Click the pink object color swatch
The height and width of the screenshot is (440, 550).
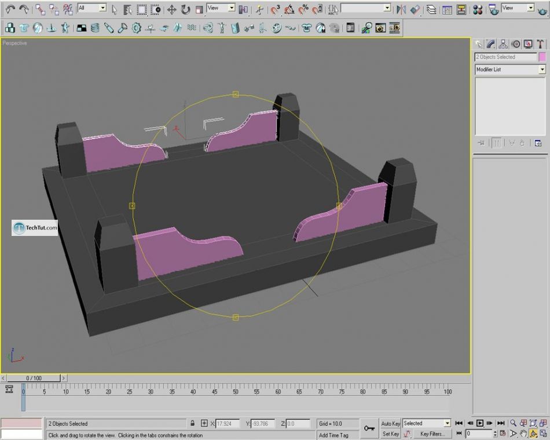542,57
